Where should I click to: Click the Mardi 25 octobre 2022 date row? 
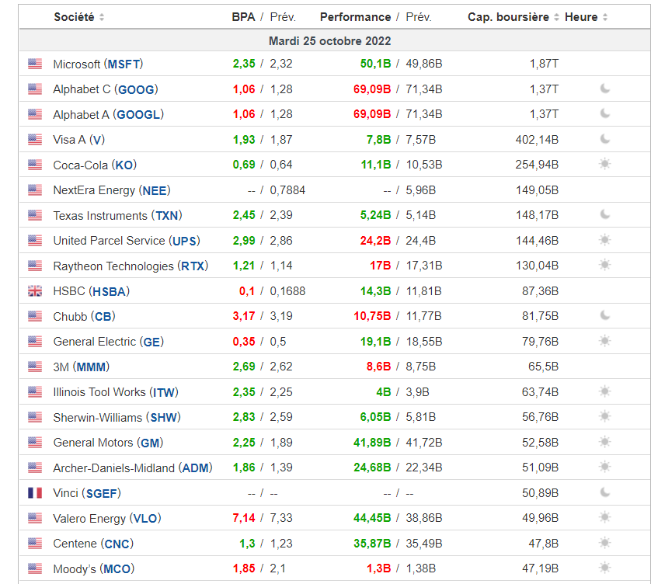coord(335,41)
